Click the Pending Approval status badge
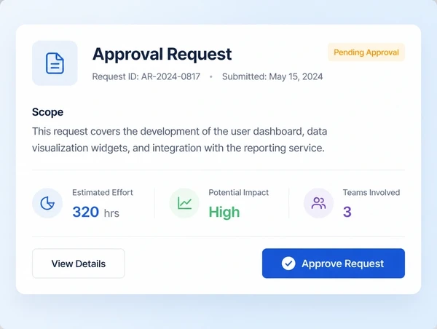Viewport: 437px width, 329px height. pyautogui.click(x=366, y=52)
